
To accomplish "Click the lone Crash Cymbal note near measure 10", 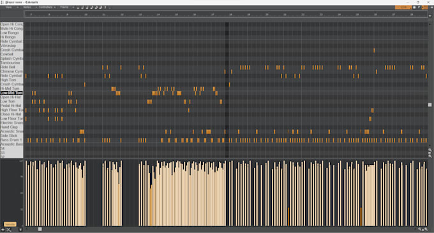I will [85, 85].
